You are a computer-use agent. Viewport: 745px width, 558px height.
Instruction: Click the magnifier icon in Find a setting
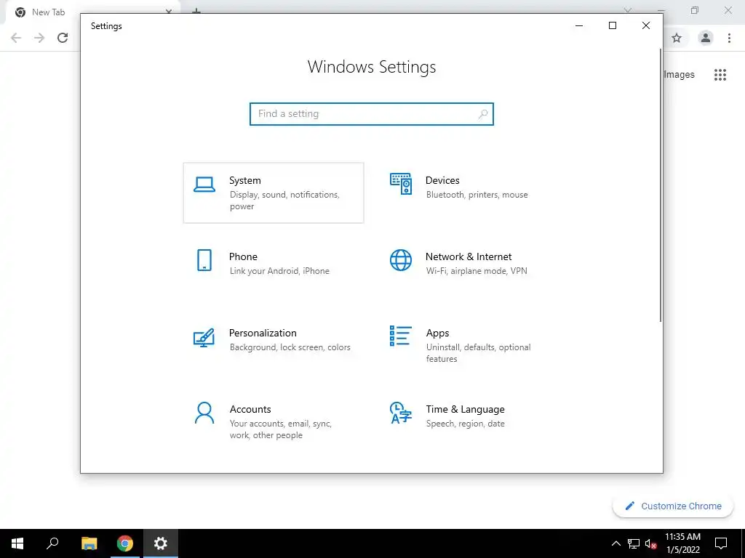point(483,114)
